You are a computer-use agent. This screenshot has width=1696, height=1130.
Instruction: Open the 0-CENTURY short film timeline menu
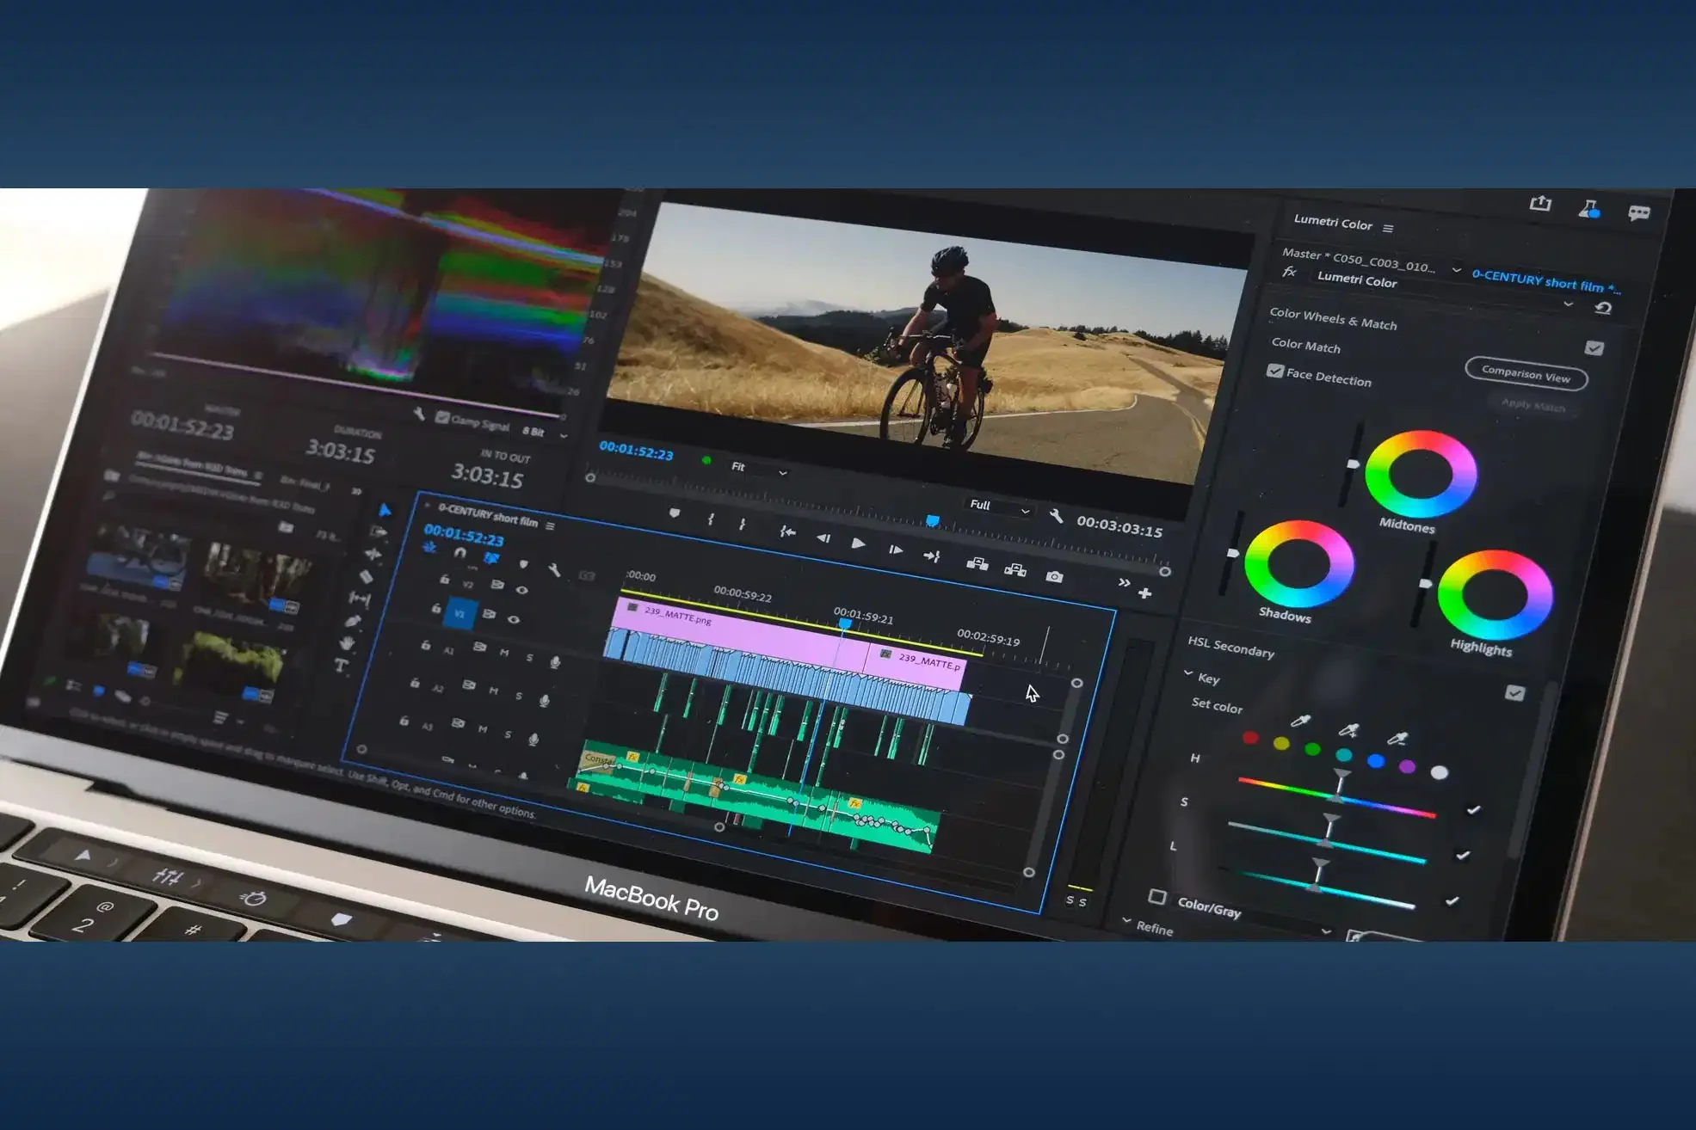[x=550, y=525]
